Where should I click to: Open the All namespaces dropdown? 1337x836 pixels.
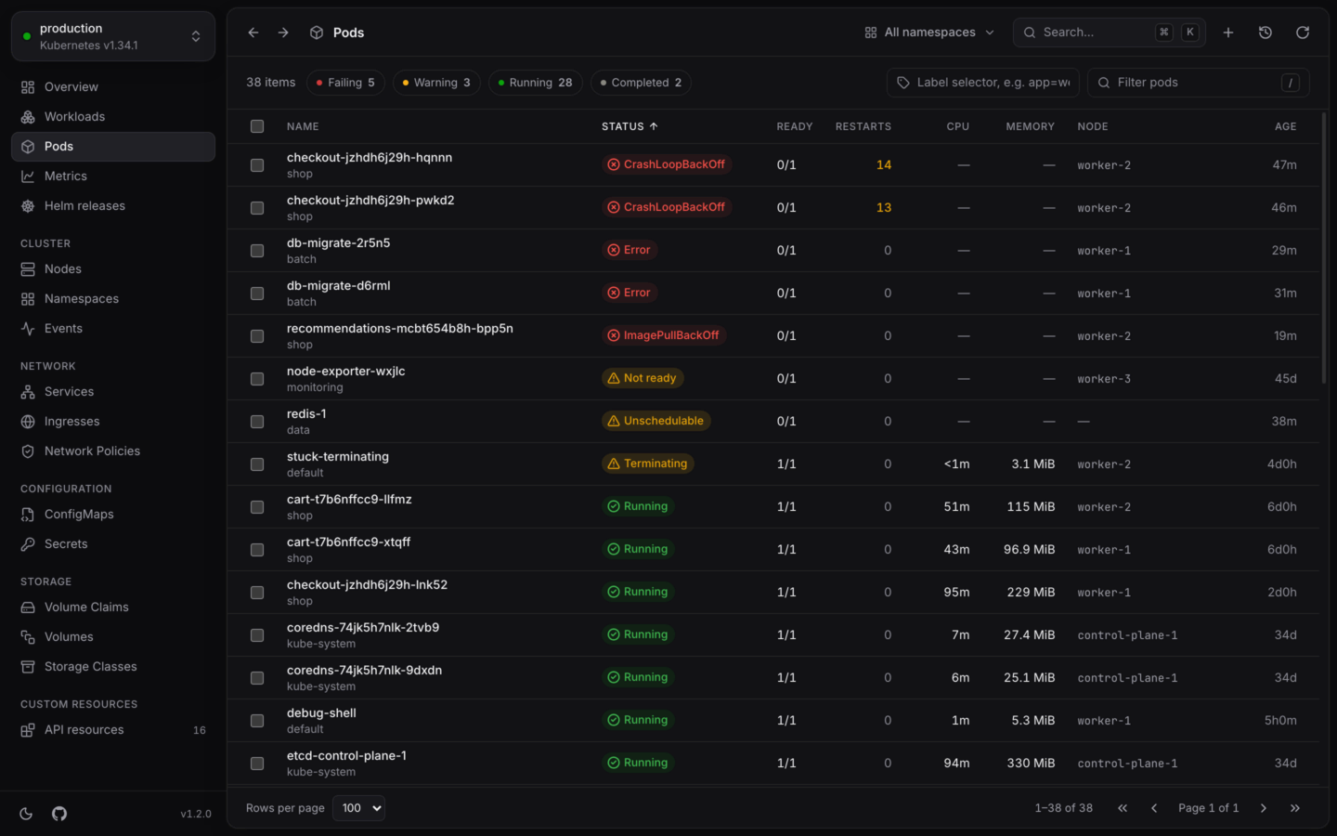pos(929,33)
